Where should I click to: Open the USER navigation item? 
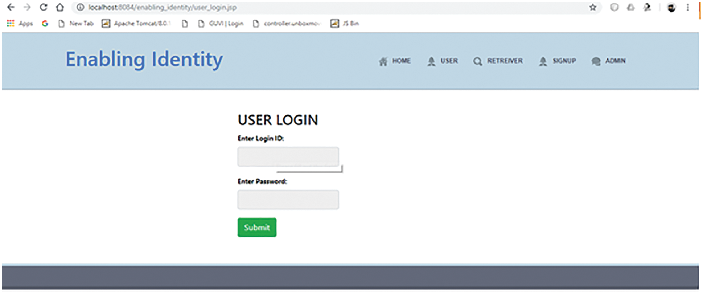443,61
